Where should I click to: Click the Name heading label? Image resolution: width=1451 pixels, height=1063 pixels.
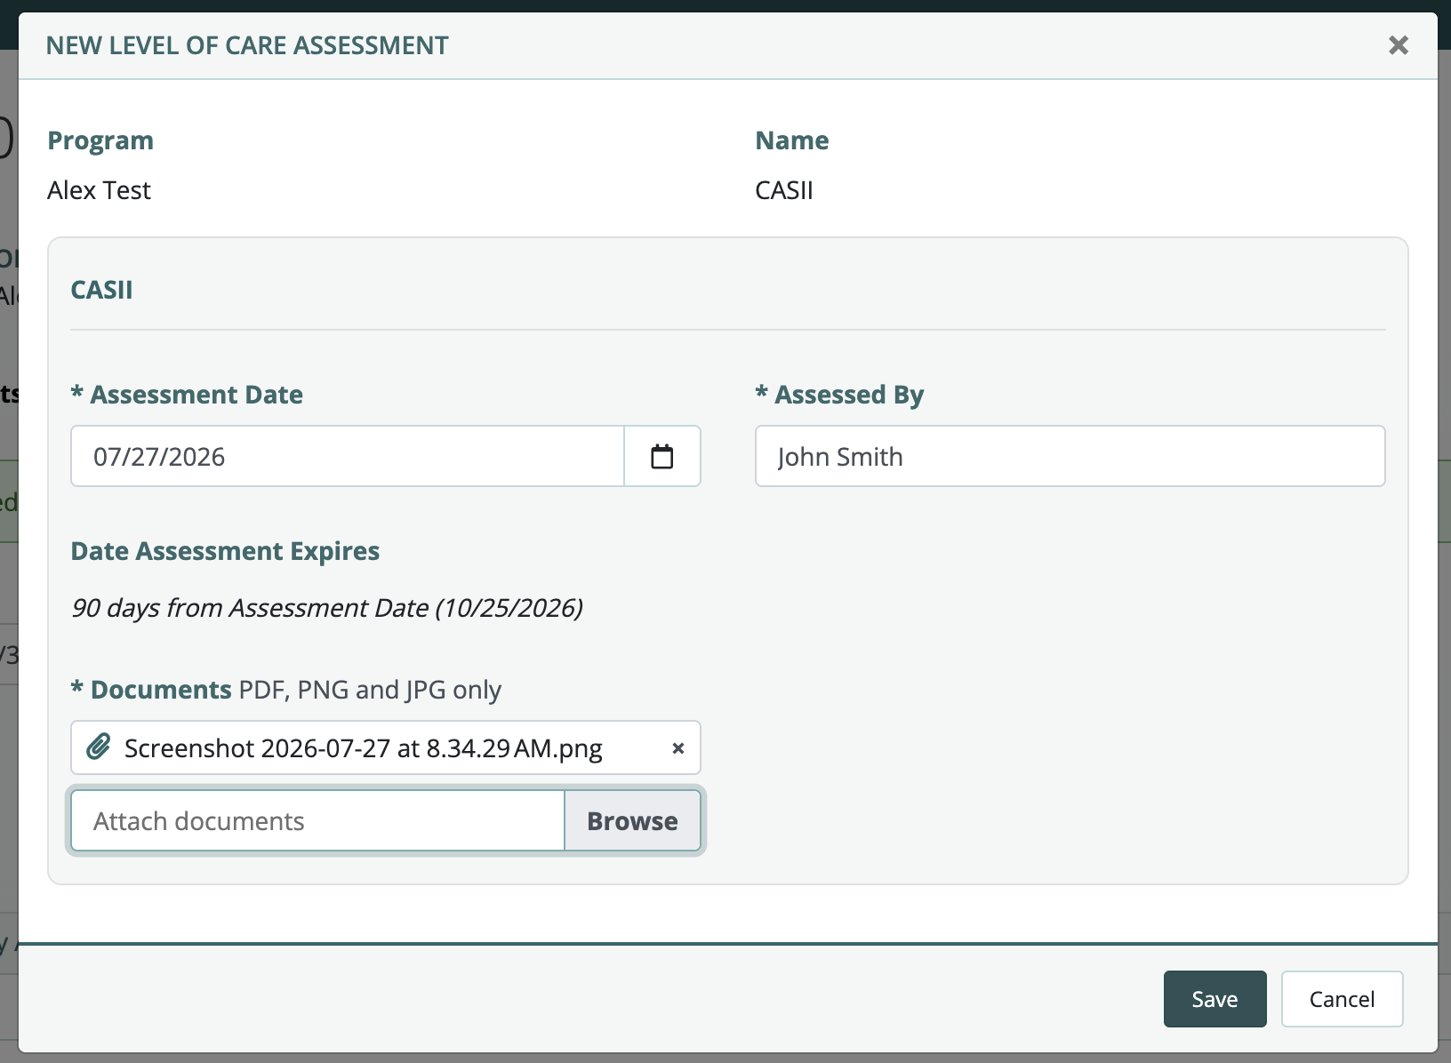[x=792, y=140]
